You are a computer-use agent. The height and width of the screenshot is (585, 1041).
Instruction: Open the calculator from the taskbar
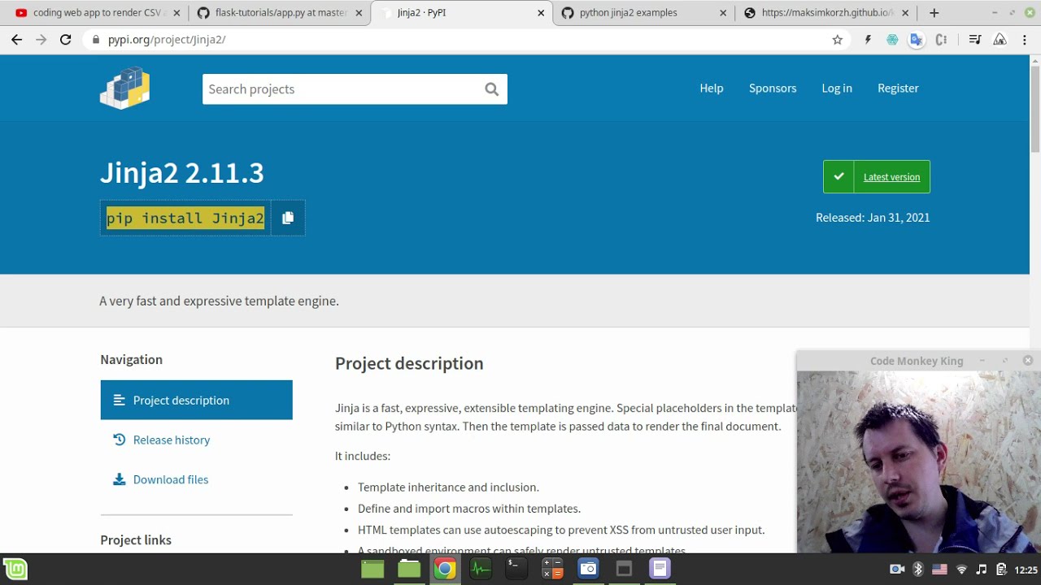coord(552,570)
